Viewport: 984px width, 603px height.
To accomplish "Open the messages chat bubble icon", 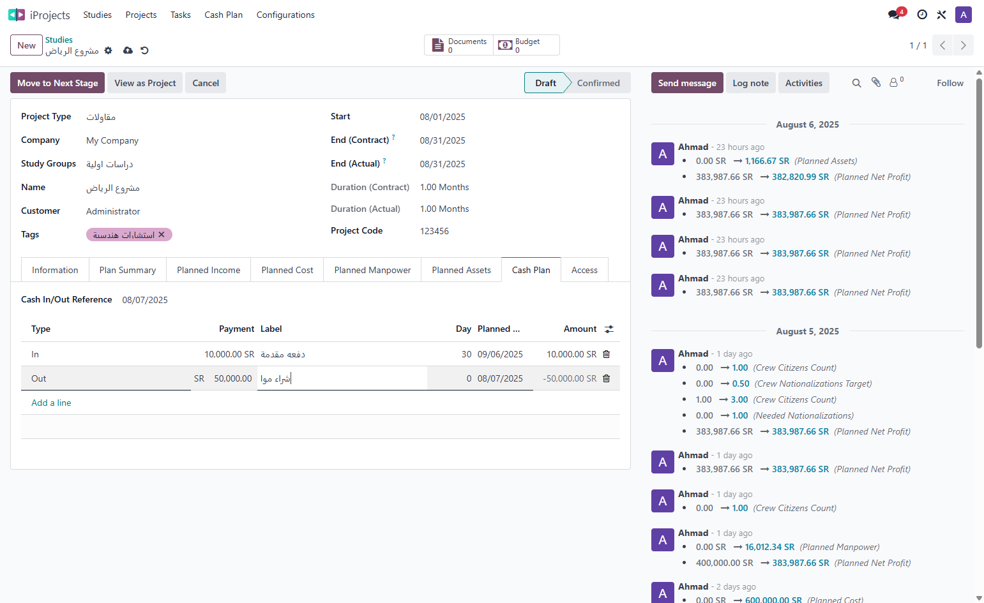I will point(893,15).
